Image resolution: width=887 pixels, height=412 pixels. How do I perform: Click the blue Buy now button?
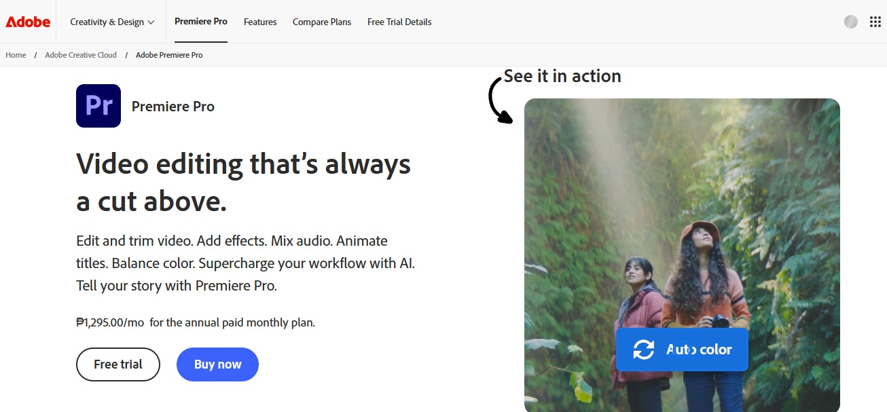point(217,364)
